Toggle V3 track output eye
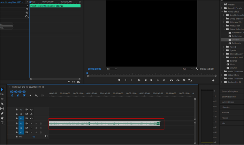The image size is (244, 145). click(x=31, y=110)
